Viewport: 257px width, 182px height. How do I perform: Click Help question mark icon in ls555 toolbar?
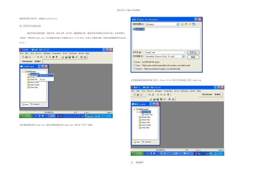pos(57,57)
